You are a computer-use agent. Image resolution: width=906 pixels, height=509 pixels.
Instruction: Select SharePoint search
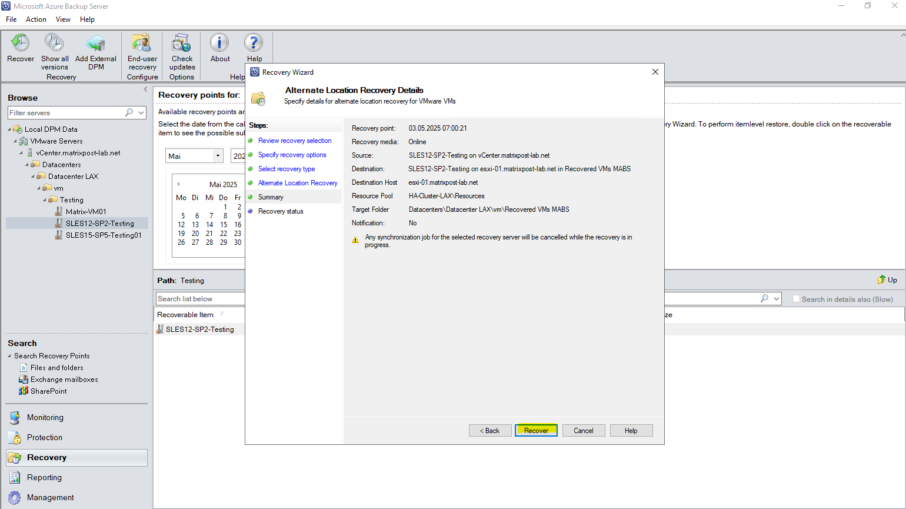pos(48,391)
